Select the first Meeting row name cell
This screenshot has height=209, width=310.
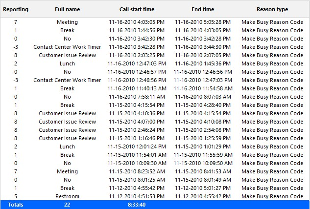68,22
